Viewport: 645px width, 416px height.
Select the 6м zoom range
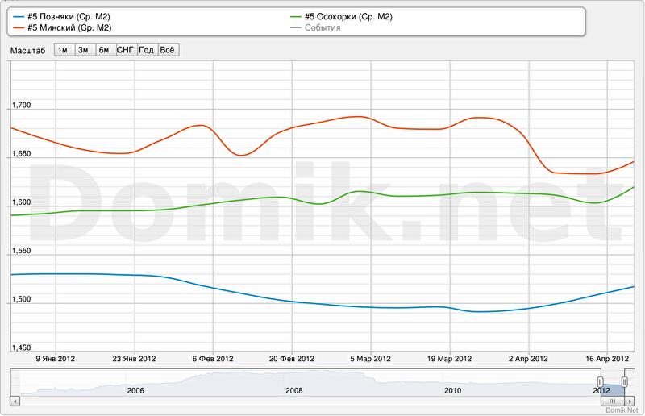104,50
